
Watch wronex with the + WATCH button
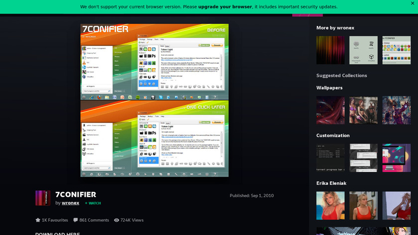coord(93,203)
